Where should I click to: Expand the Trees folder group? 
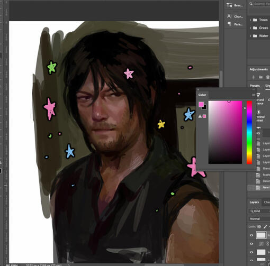pyautogui.click(x=250, y=20)
